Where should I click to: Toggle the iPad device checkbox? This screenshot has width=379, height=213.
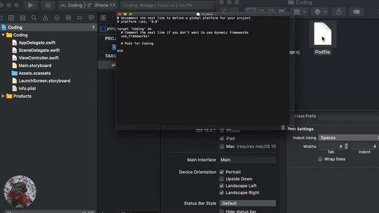[x=221, y=138]
